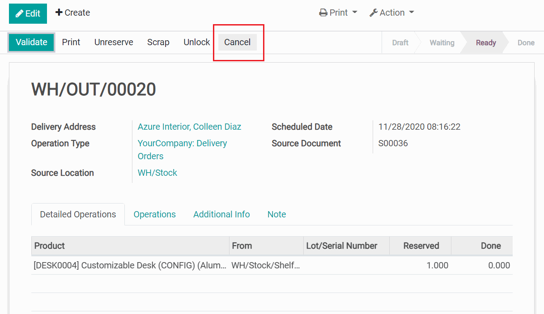Switch to the Operations tab
The height and width of the screenshot is (314, 544).
[154, 214]
